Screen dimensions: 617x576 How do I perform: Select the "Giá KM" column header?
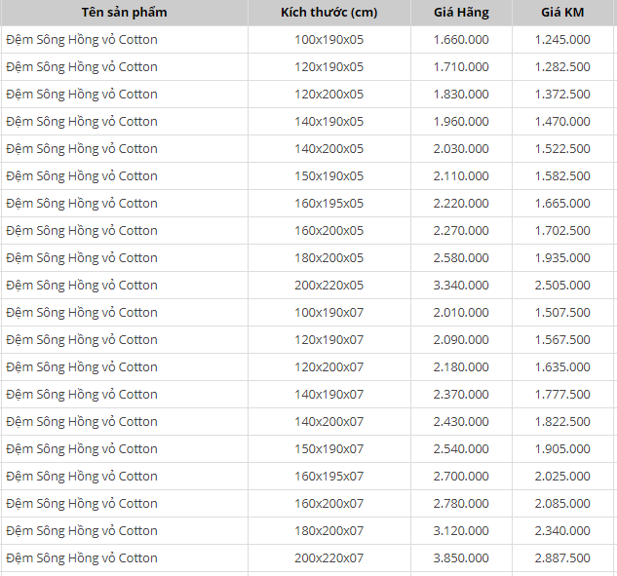pyautogui.click(x=562, y=13)
